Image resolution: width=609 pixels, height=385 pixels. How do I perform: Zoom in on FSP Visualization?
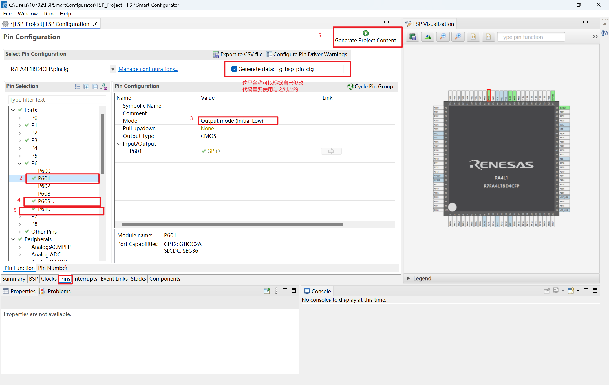(458, 37)
